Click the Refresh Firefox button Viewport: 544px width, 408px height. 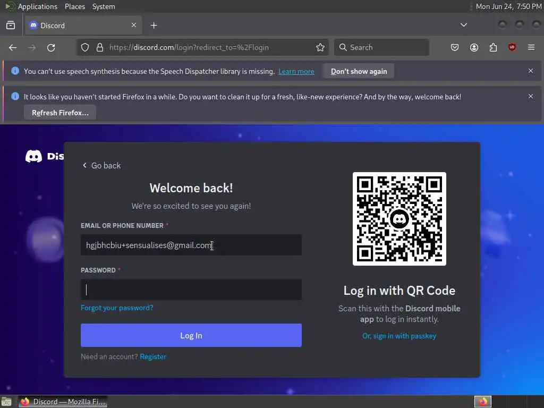tap(60, 113)
